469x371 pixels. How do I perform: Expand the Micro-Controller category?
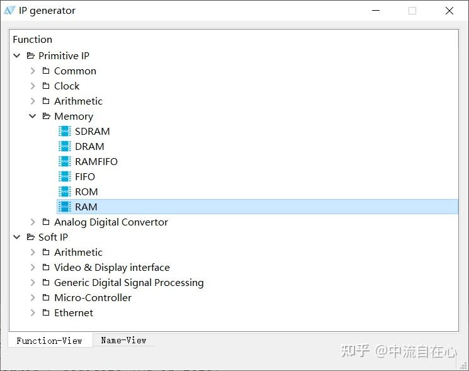tap(33, 297)
